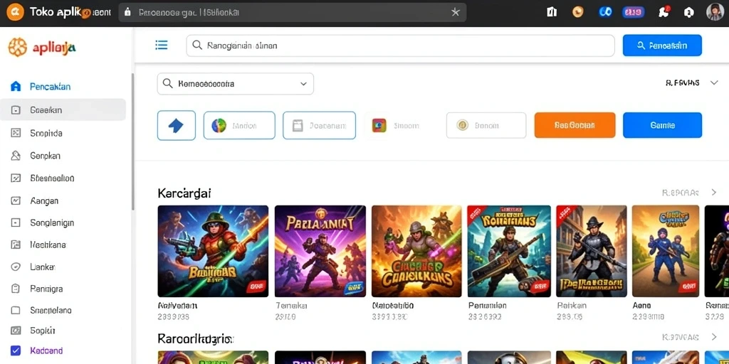Toggle the Kadcand checkbox in sidebar
The width and height of the screenshot is (729, 364).
(16, 351)
